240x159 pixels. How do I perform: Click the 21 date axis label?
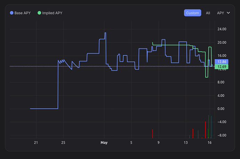click(x=36, y=143)
